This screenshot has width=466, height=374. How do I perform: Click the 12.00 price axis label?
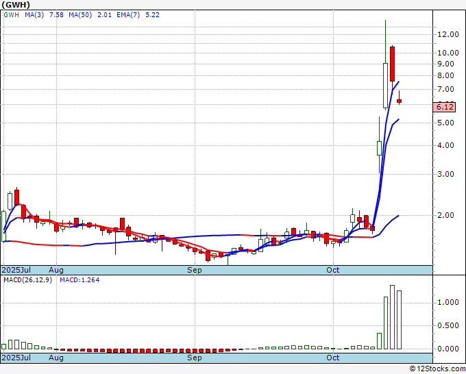(x=448, y=34)
